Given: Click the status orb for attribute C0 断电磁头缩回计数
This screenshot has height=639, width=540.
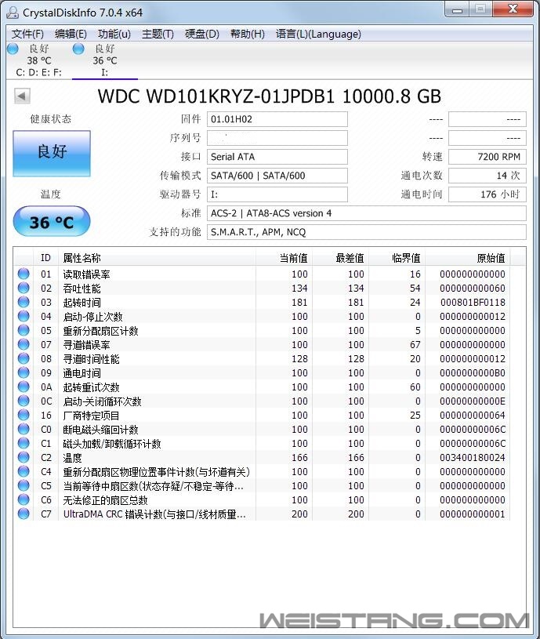Looking at the screenshot, I should click(24, 429).
